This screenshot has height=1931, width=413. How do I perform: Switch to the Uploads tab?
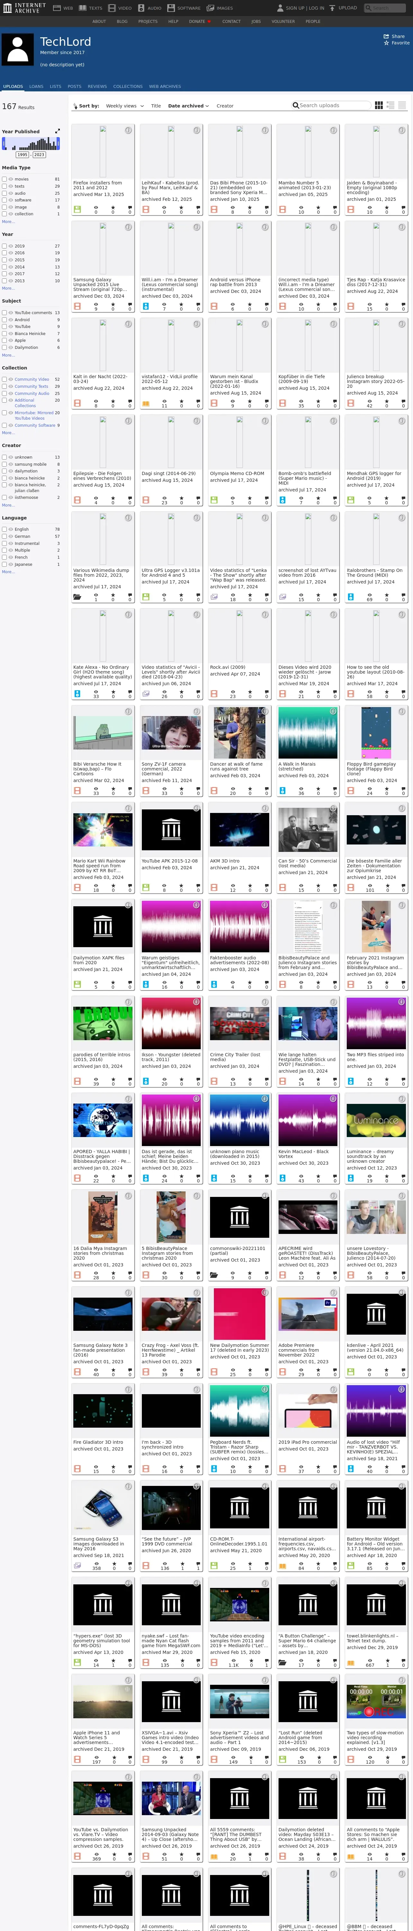click(13, 86)
